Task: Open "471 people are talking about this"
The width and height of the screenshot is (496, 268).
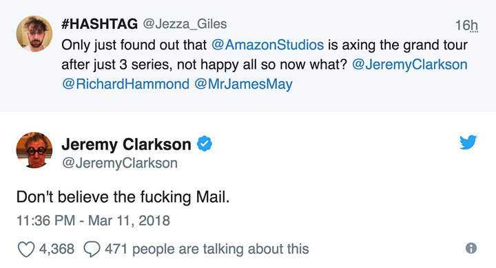Action: click(207, 249)
